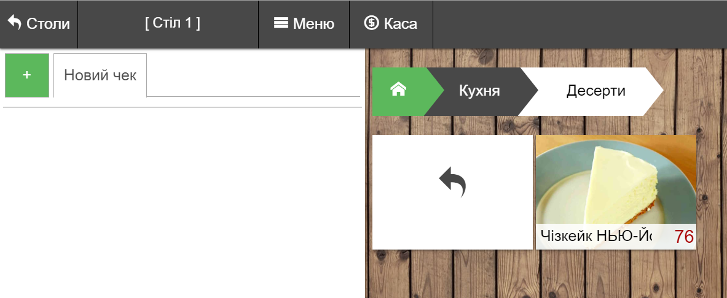Open the Меню text button
727x298 pixels.
313,24
